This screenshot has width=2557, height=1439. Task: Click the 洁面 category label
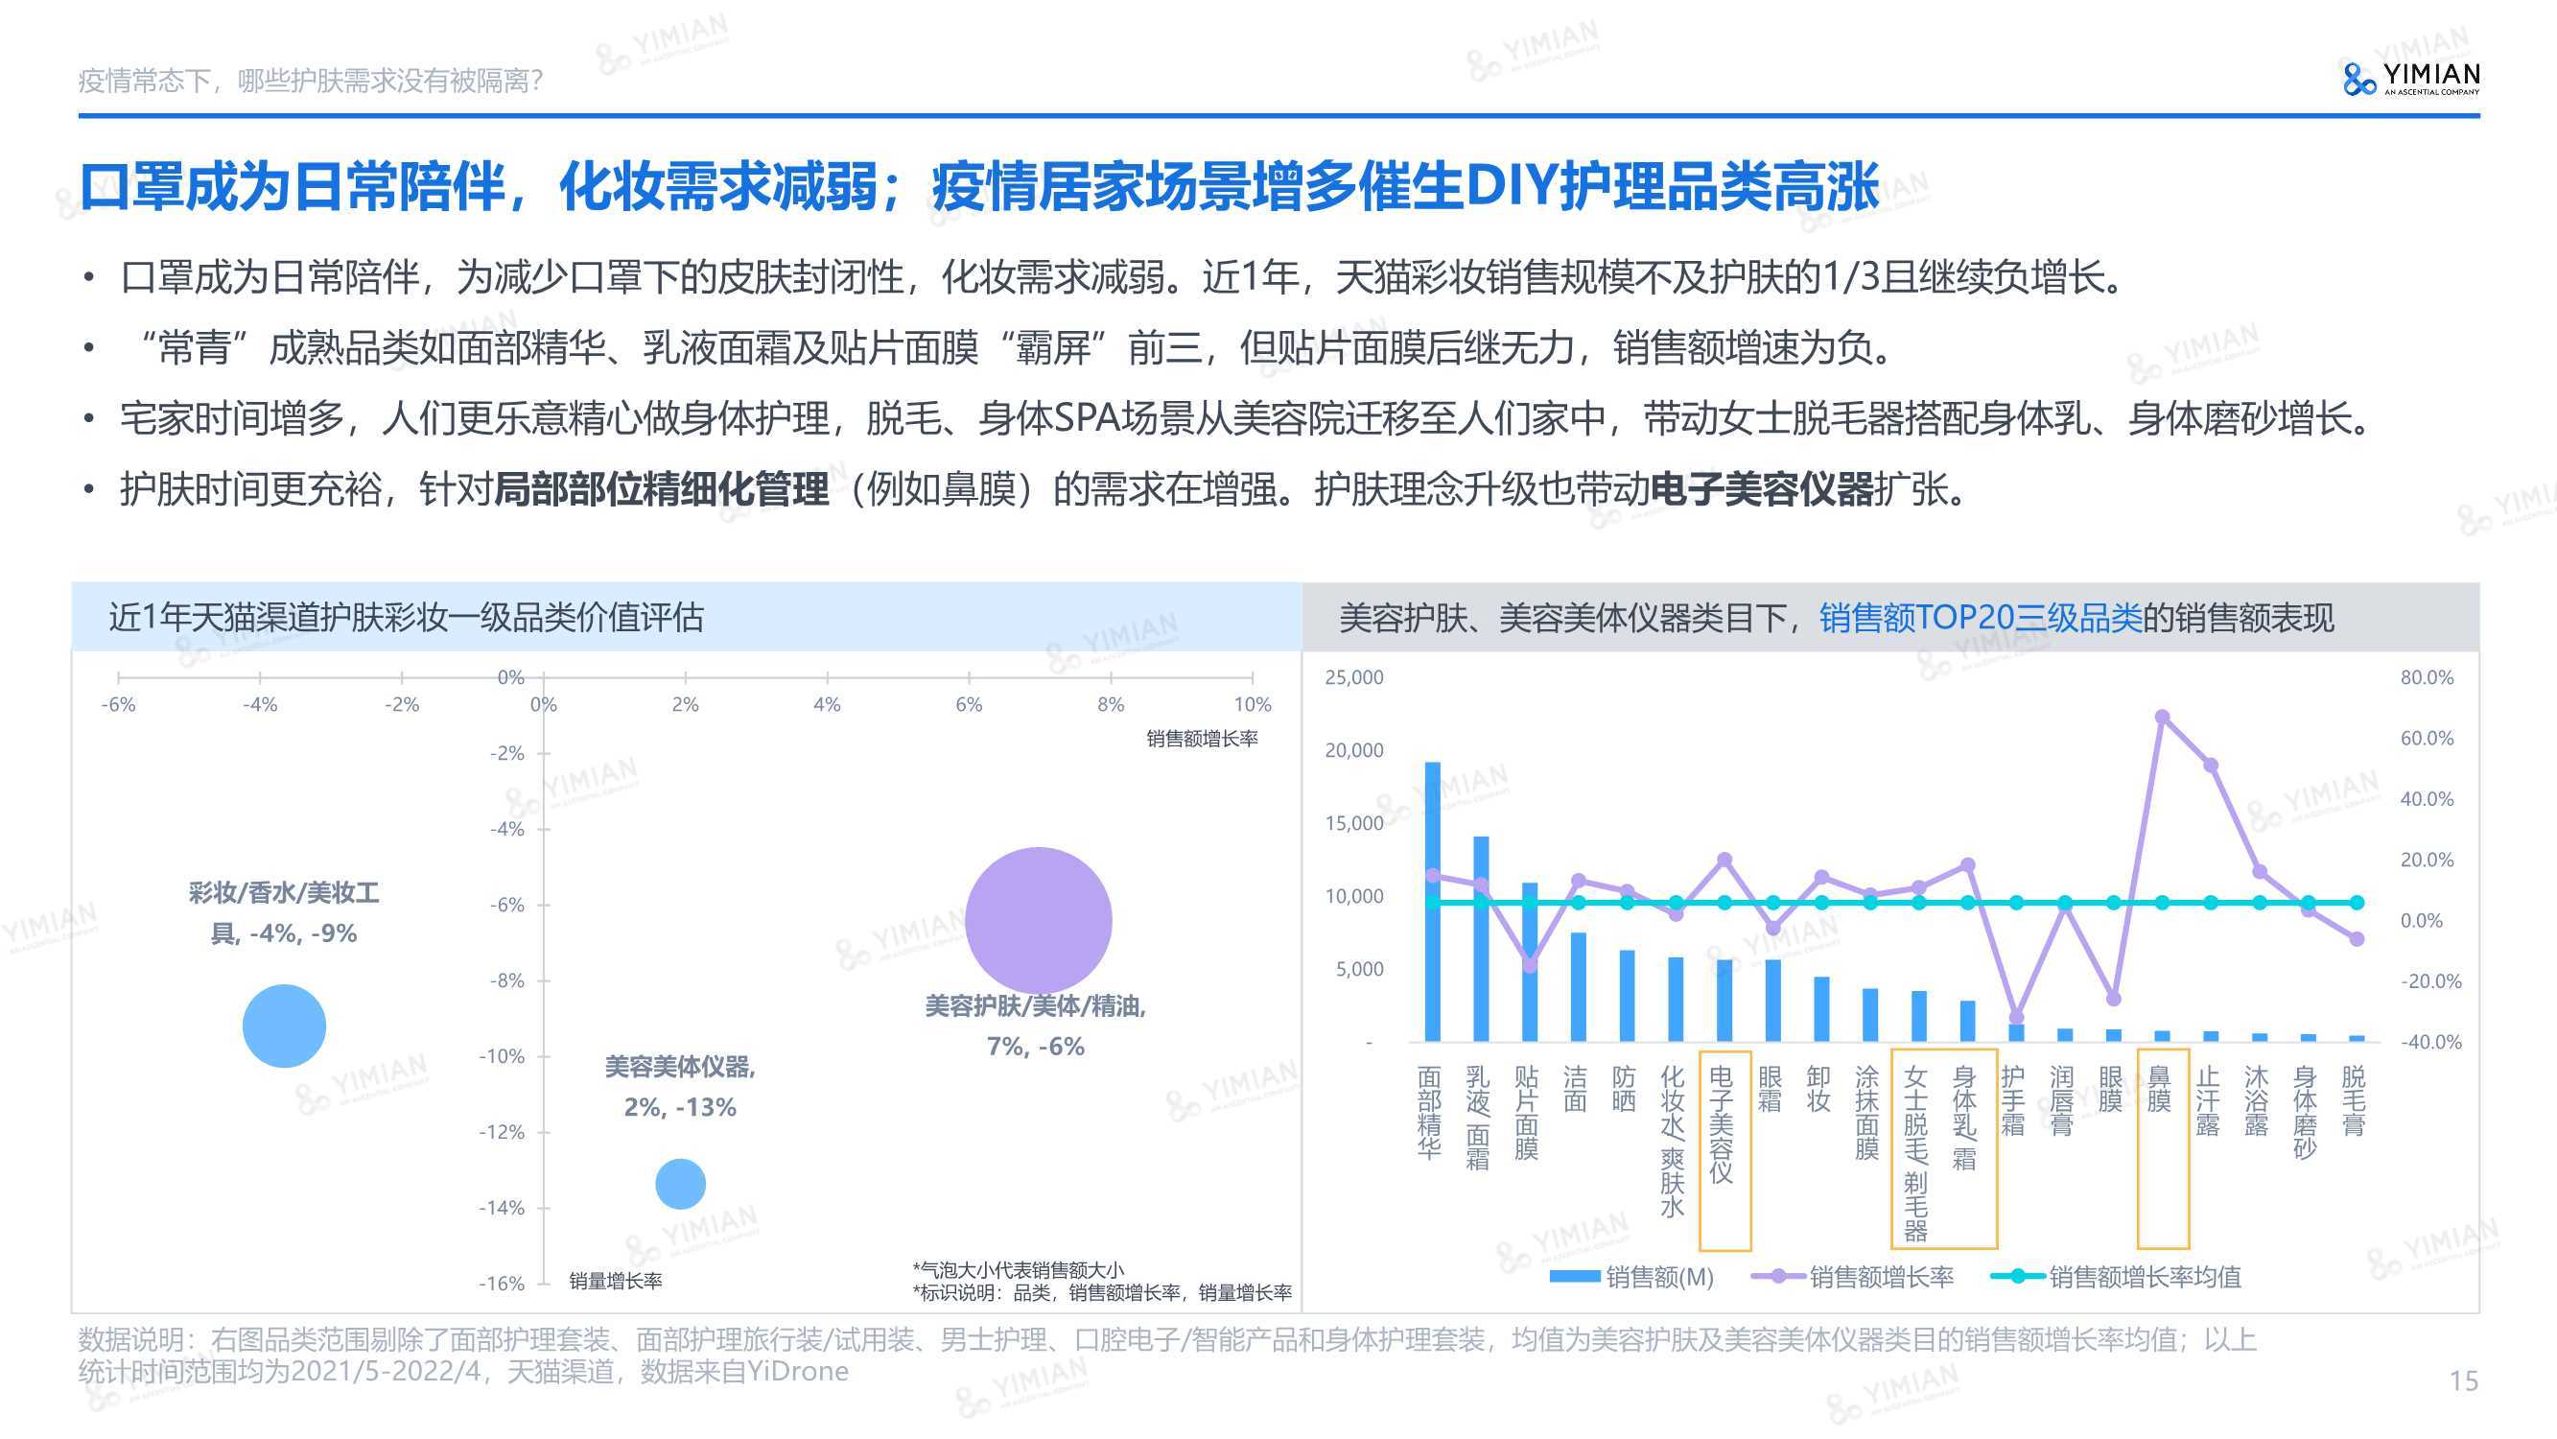point(1576,1089)
